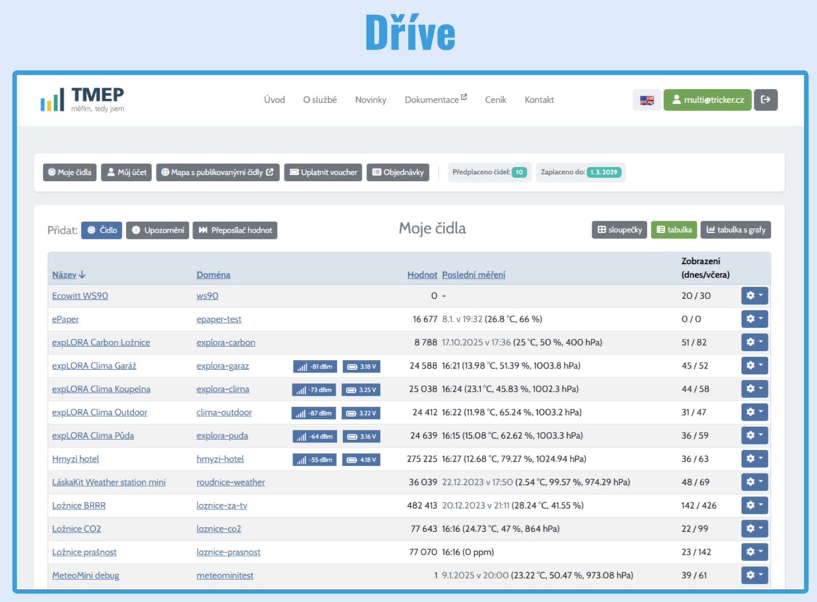Viewport: 817px width, 602px height.
Task: Add a Přeposílač hodnot
Action: coord(235,230)
